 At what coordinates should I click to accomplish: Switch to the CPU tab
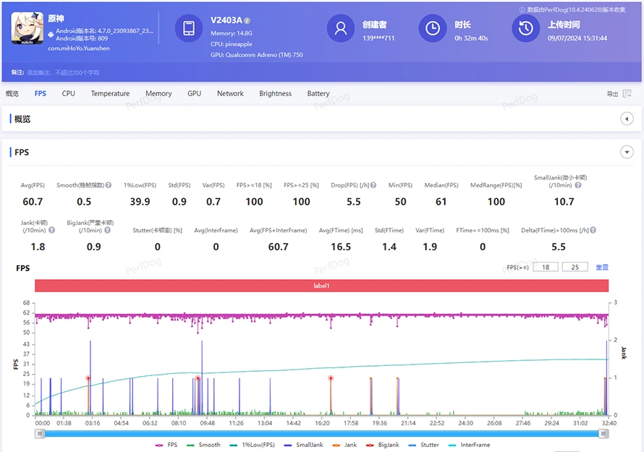pos(68,93)
